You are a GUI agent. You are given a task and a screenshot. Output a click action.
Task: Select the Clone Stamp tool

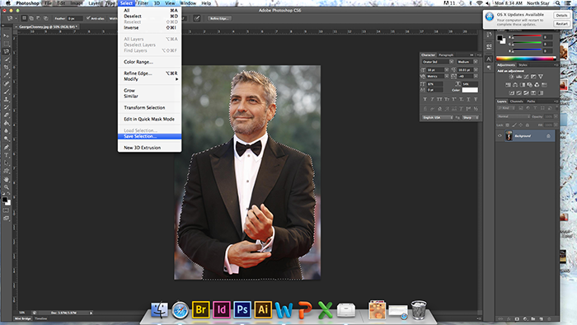(x=7, y=99)
